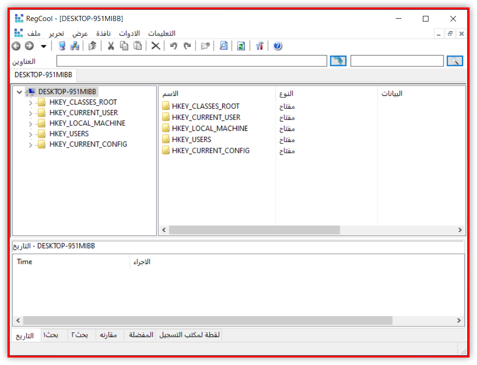Select HKEY_CURRENT_USER in the tree pane
Viewport: 477px width, 365px height.
tap(84, 113)
